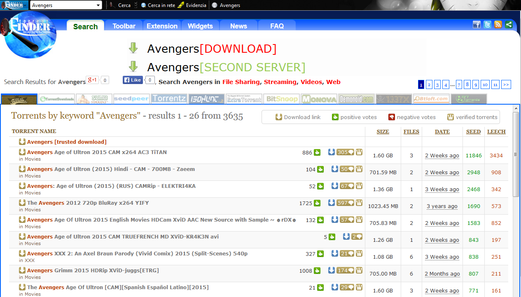Select the Btloft.com engine tab
521x297 pixels.
click(x=431, y=99)
